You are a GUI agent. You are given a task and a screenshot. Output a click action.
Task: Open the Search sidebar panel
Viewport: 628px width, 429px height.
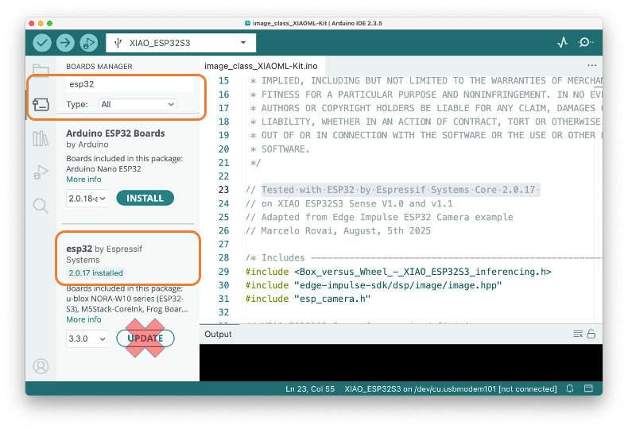point(41,207)
